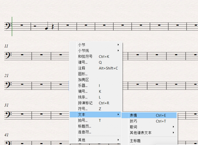Click bar number 11
198x145 pixels.
point(6,46)
